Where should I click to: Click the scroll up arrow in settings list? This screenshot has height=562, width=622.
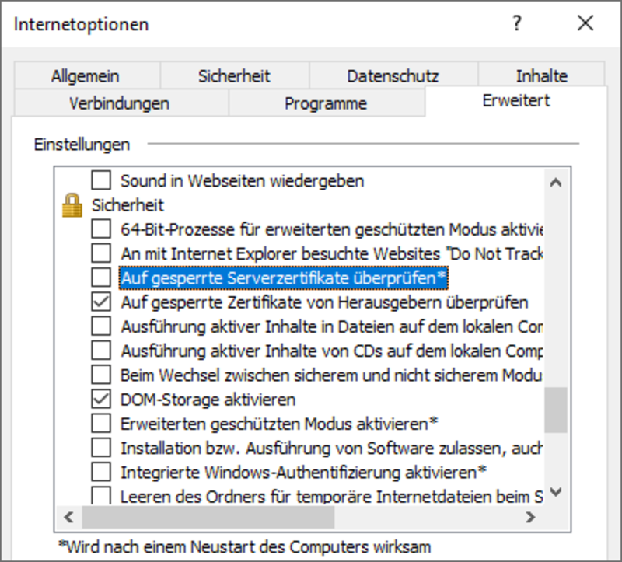[555, 183]
